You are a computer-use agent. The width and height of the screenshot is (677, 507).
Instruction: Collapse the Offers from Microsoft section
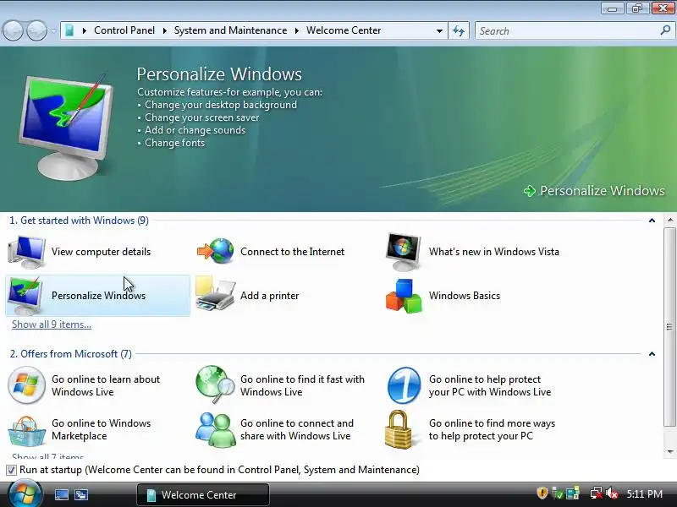pyautogui.click(x=652, y=354)
